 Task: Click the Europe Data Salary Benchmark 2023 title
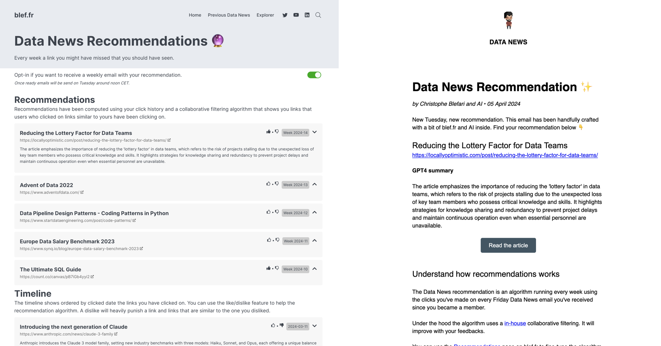click(x=67, y=241)
